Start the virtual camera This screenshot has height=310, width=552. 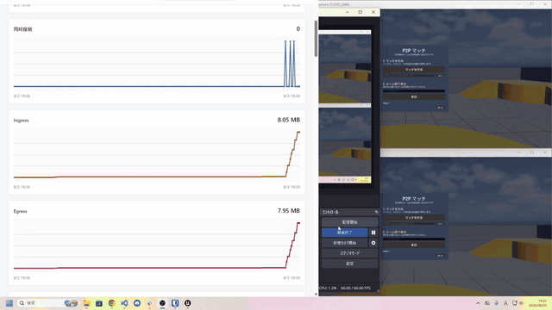345,243
